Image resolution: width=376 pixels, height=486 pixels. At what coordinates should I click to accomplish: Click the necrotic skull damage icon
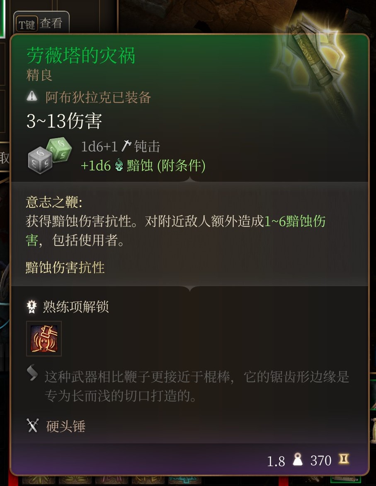119,166
